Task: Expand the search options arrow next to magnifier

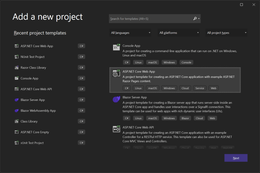Action: pyautogui.click(x=199, y=19)
